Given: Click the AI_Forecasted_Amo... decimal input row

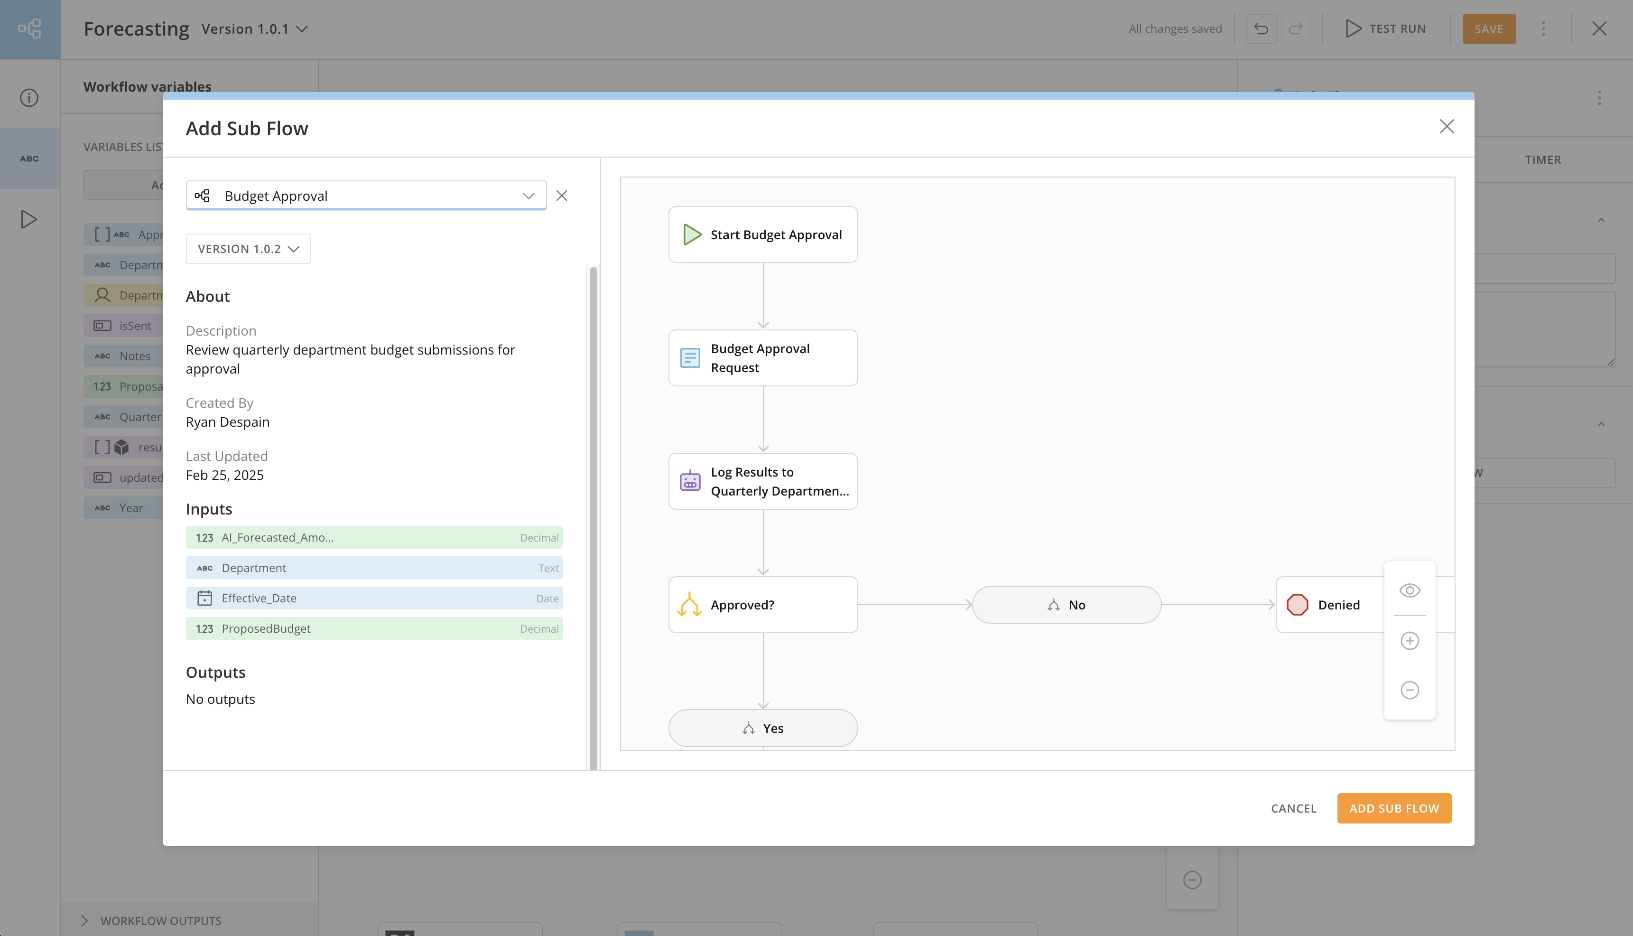Looking at the screenshot, I should point(374,537).
